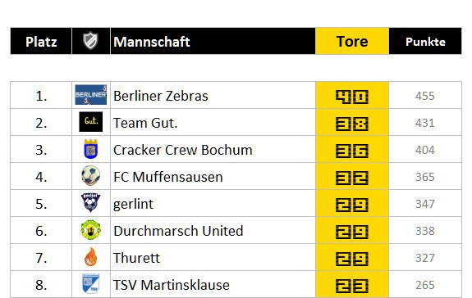The height and width of the screenshot is (298, 472).
Task: Click the TSV Martinsklause badge icon
Action: [x=90, y=283]
